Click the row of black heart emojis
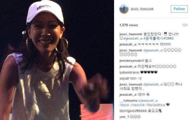 tap(149, 72)
